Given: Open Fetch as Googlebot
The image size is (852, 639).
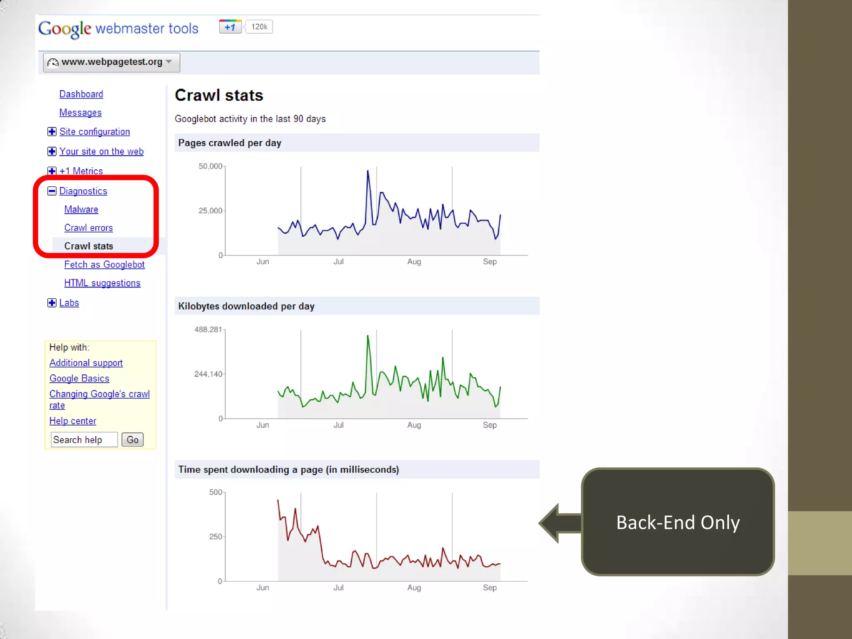Looking at the screenshot, I should click(x=104, y=265).
